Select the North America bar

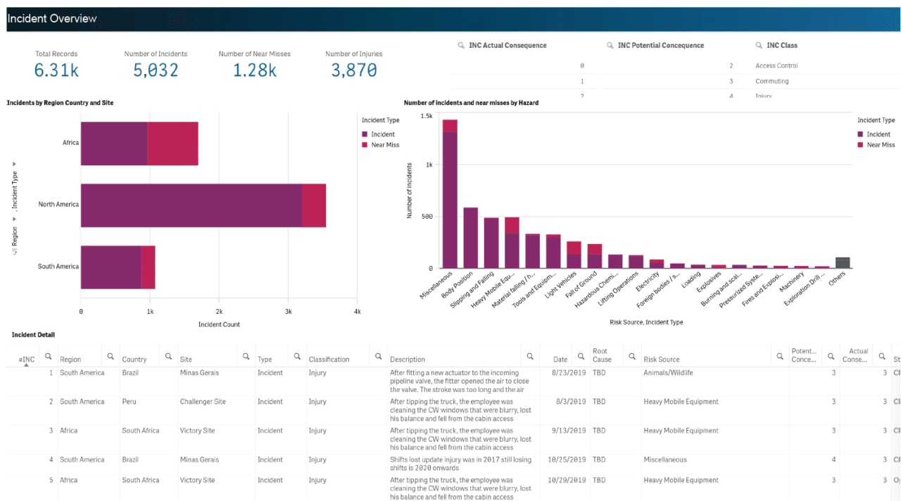click(x=197, y=204)
